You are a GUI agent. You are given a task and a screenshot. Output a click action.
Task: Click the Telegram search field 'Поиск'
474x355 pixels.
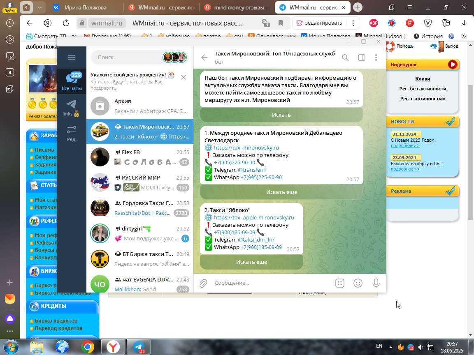[x=130, y=58]
